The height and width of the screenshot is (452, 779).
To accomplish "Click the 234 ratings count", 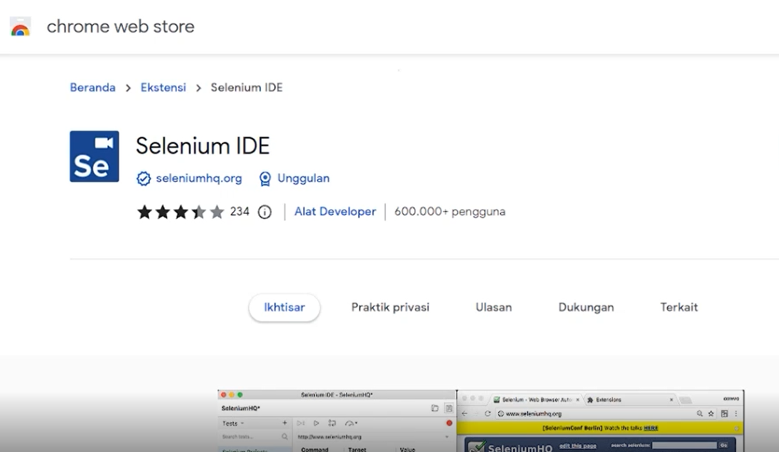I will click(239, 212).
